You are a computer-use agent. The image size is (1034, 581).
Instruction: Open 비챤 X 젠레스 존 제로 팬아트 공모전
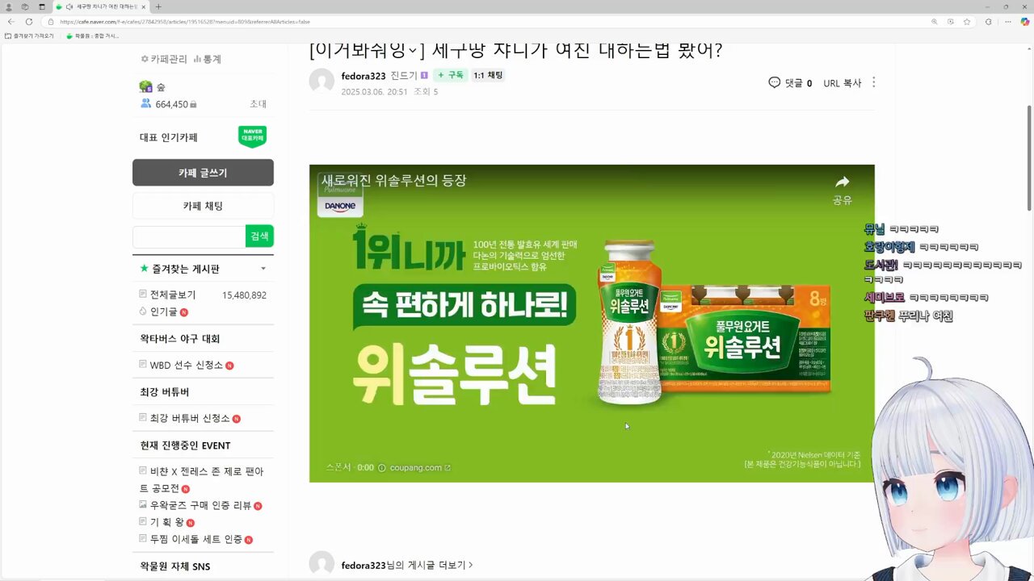click(x=202, y=480)
